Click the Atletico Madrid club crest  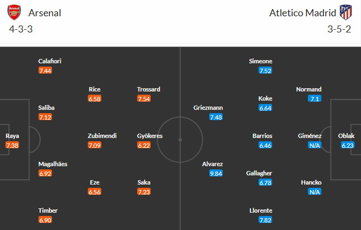click(345, 12)
